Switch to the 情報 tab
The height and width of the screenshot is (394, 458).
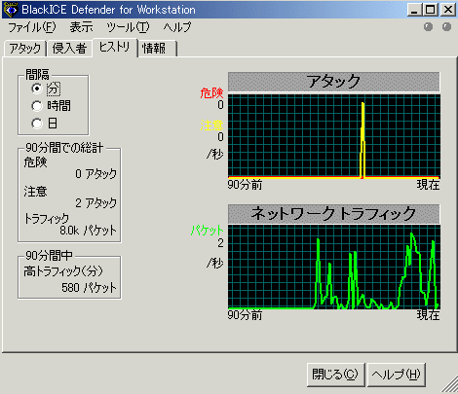158,49
